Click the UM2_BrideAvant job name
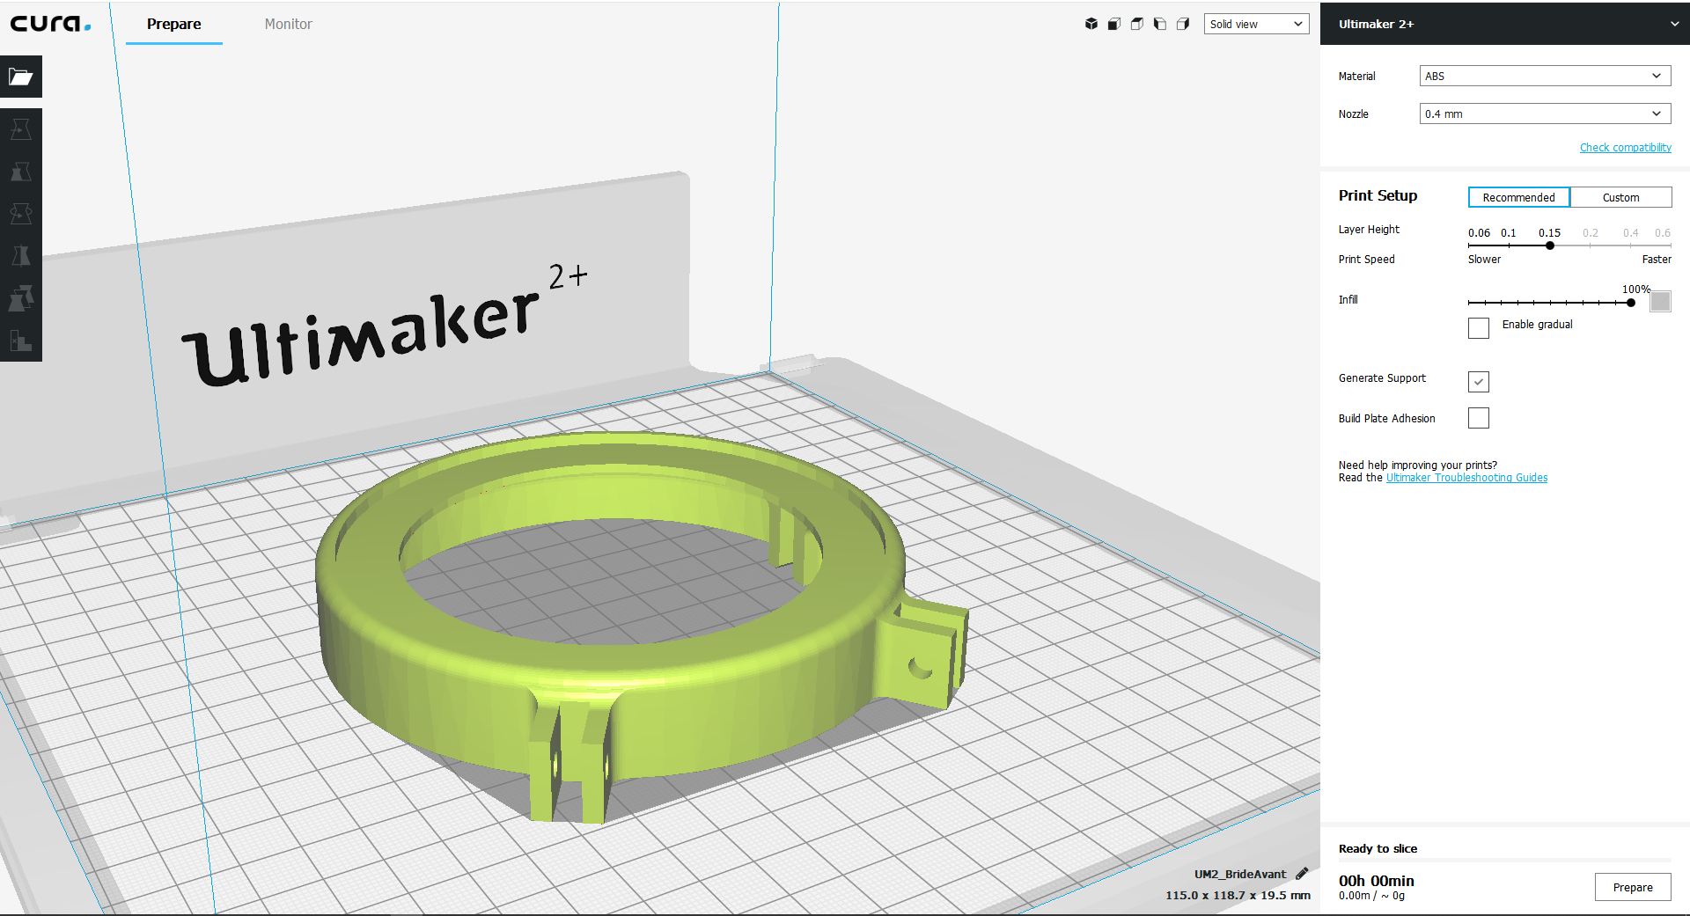 (x=1240, y=874)
